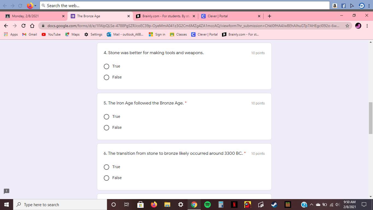
Task: Click the Amazon icon in top bar
Action: [x=335, y=5]
